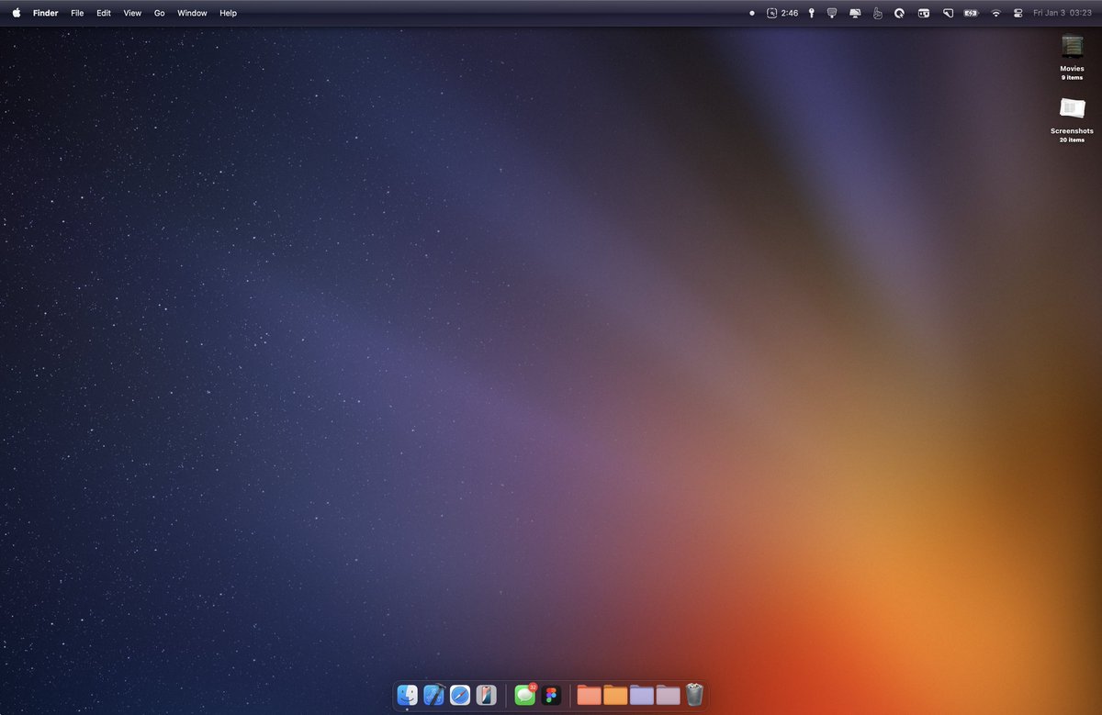This screenshot has height=715, width=1102.
Task: Open Control Center from menu bar
Action: pyautogui.click(x=1018, y=13)
